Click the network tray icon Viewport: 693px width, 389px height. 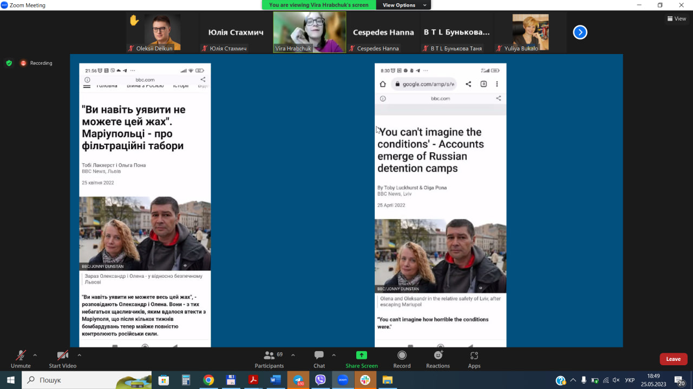[605, 380]
